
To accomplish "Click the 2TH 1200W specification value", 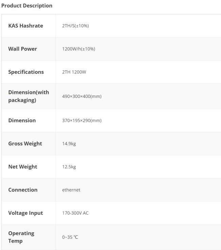I will point(74,72).
